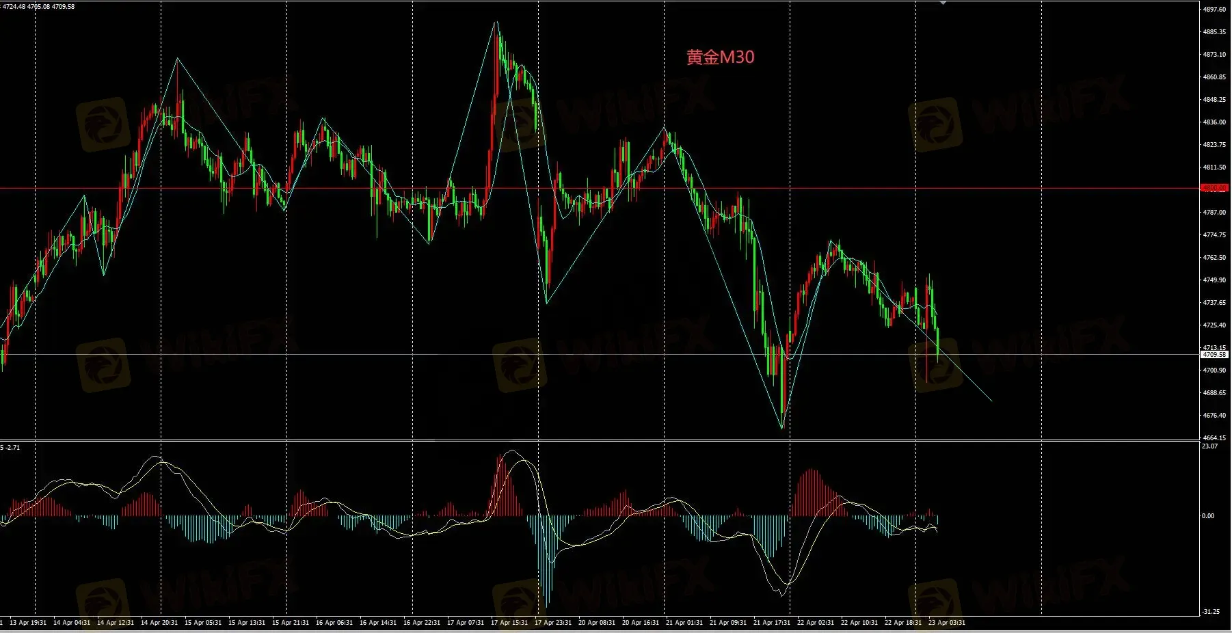1232x633 pixels.
Task: Click the 4811.50 price scale label
Action: 1214,167
